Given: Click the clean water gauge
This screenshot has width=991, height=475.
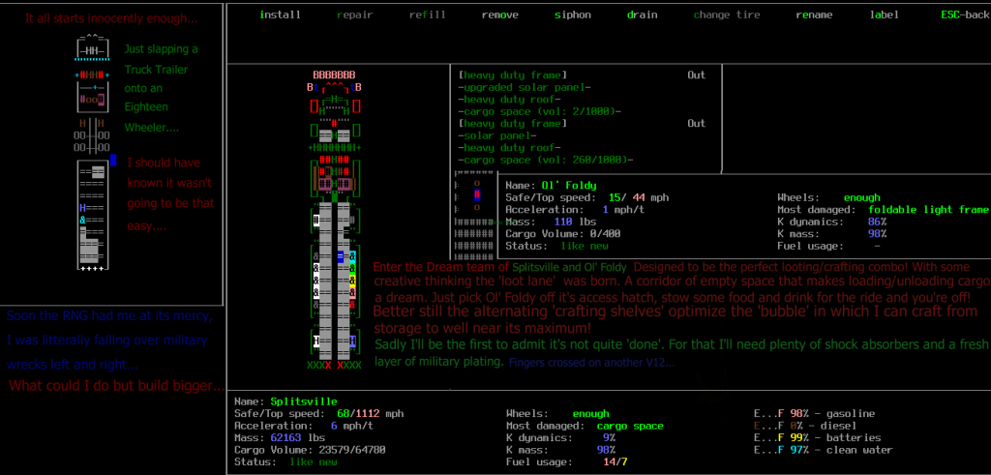Looking at the screenshot, I should coord(826,450).
